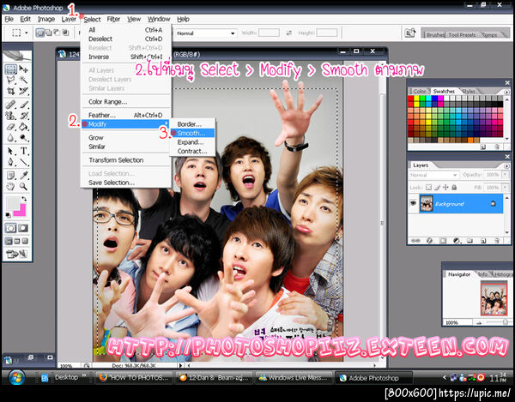Select the Healing Brush tool

tap(11, 105)
